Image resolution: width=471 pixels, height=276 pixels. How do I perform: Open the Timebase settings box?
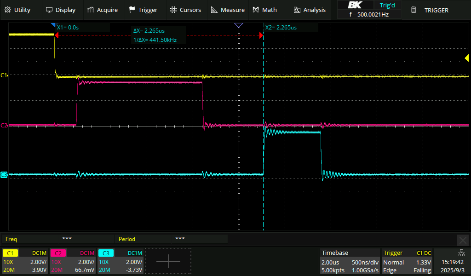(349, 261)
